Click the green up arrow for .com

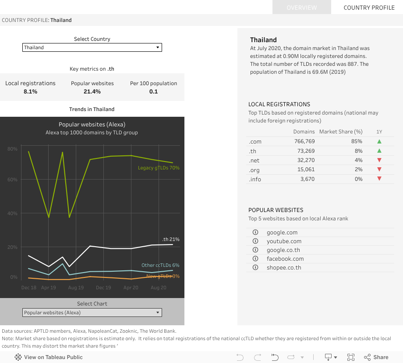[379, 141]
